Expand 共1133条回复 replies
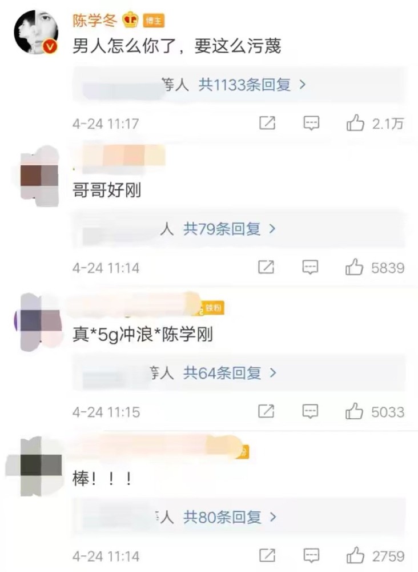Screen dimensions: 418x572 pos(252,85)
